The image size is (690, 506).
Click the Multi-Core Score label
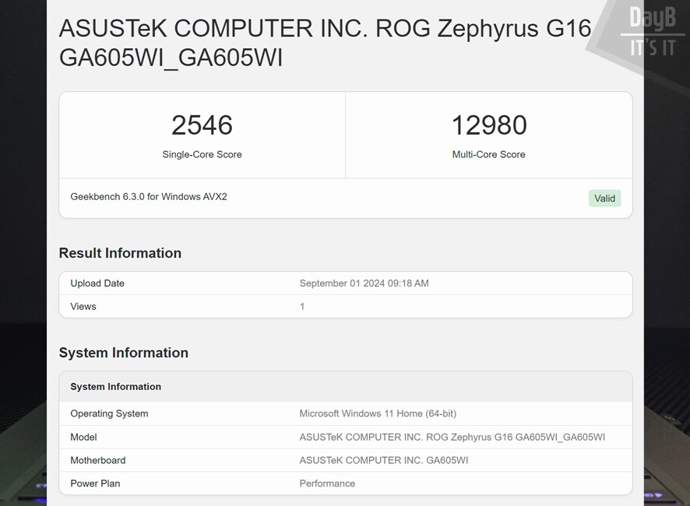coord(489,154)
